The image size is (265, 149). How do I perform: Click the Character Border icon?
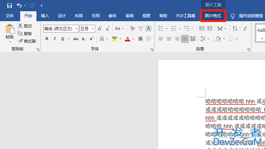(148, 28)
